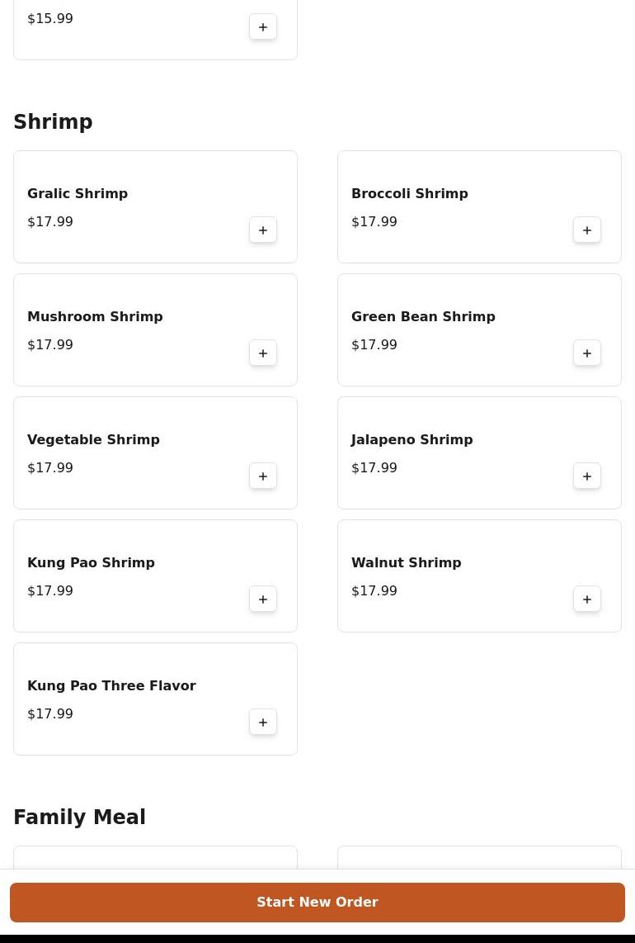This screenshot has height=943, width=635.
Task: Add Gralic Shrimp with its plus icon
Action: (263, 230)
